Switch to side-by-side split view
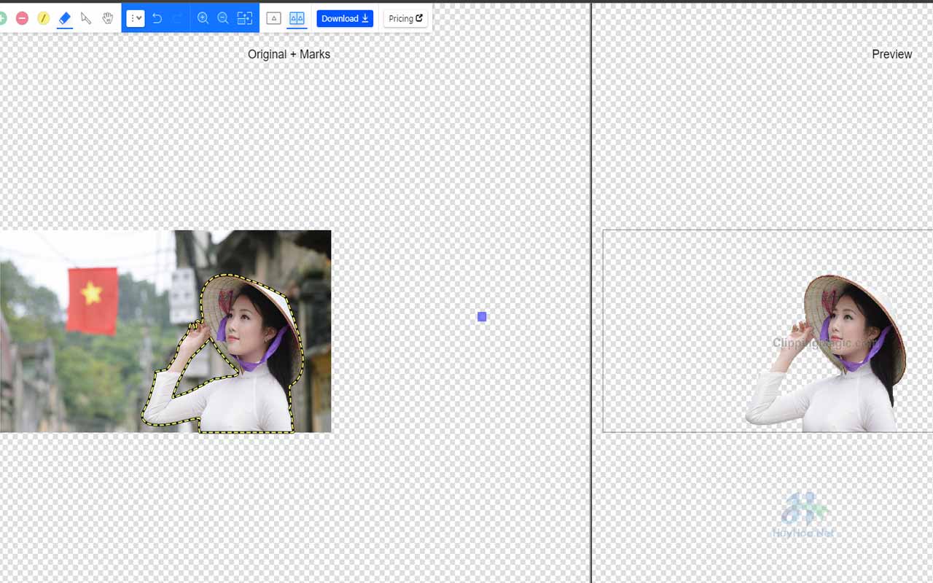The height and width of the screenshot is (583, 933). point(297,18)
